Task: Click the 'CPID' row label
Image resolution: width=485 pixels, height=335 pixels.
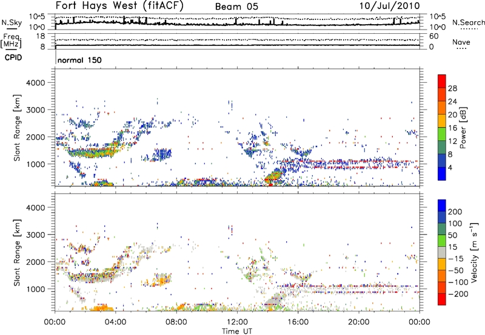Action: pyautogui.click(x=13, y=57)
